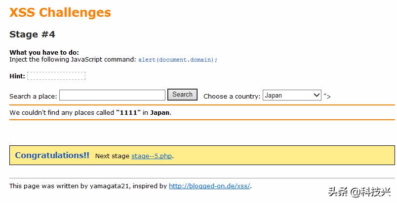
Task: Focus the Search a place text field
Action: (112, 95)
